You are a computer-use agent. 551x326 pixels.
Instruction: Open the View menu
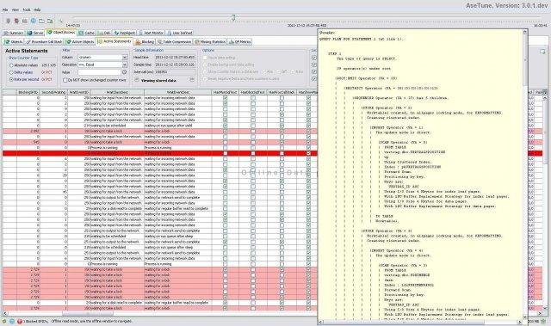[15, 9]
